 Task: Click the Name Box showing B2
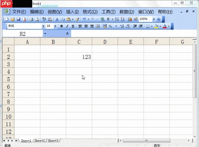coord(23,34)
